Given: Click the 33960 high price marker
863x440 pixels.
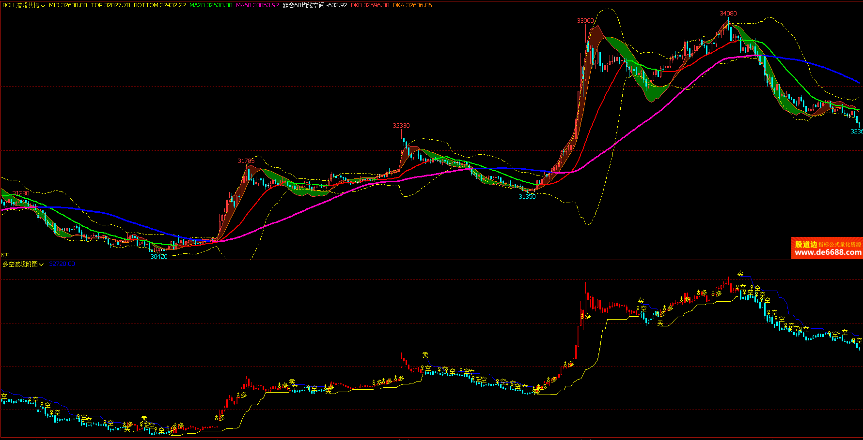Looking at the screenshot, I should (585, 21).
